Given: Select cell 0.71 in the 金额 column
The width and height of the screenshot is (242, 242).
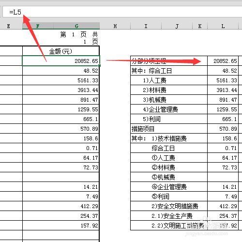Looking at the screenshot, I should pyautogui.click(x=60, y=148).
